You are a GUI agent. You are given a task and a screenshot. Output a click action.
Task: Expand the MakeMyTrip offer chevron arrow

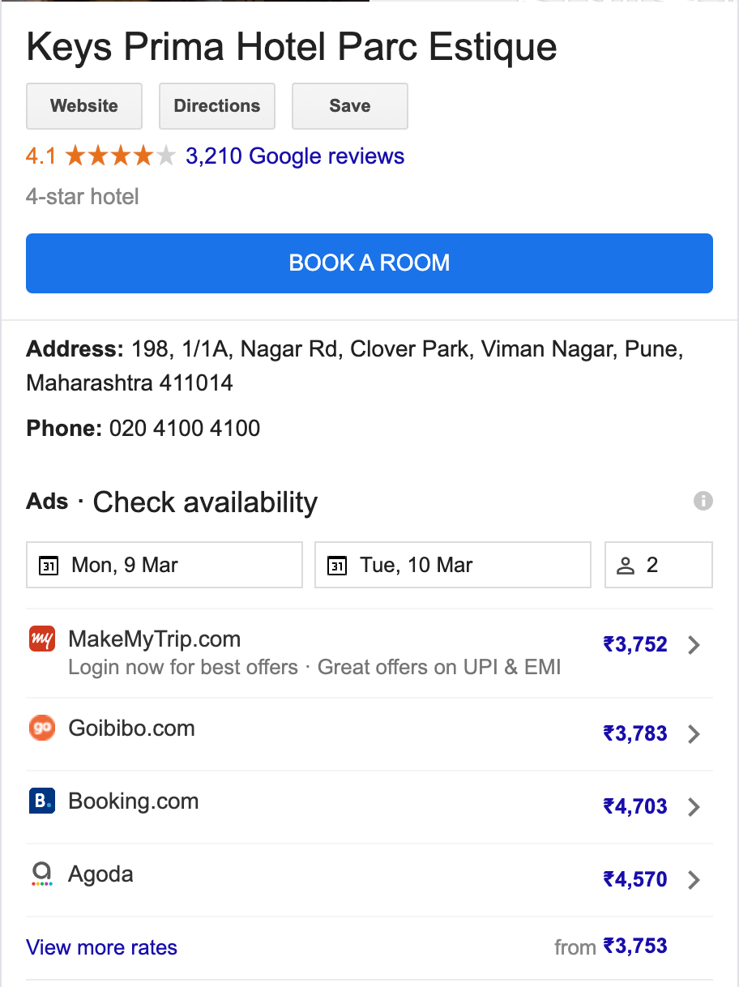coord(694,645)
